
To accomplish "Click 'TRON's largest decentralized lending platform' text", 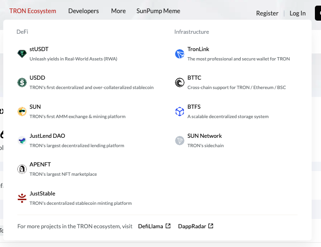I will pos(77,146).
